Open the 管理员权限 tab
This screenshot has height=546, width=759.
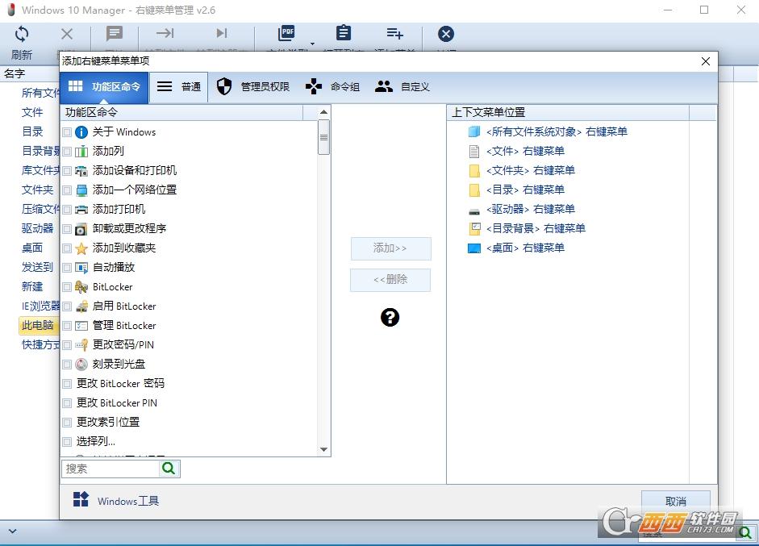tap(252, 87)
